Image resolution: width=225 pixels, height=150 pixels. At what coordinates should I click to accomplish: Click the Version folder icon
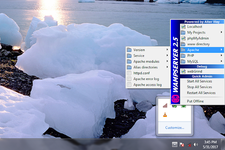129,50
